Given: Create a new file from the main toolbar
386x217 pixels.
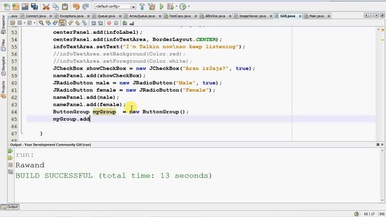Looking at the screenshot, I should (7, 7).
